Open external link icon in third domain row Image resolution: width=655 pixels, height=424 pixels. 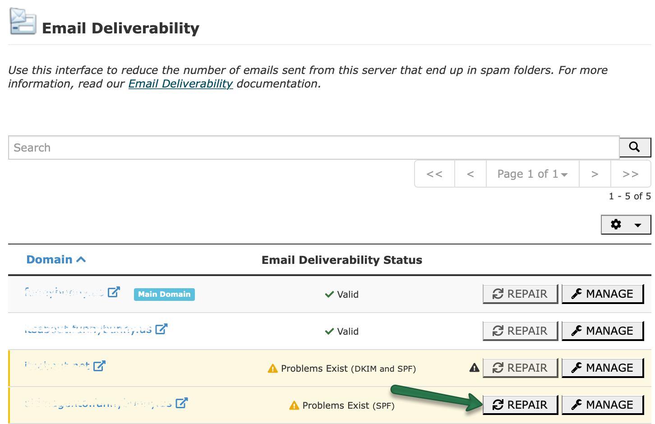[x=99, y=366]
